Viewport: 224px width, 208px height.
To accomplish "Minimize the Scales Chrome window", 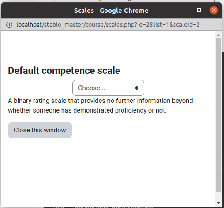I will pos(184,11).
